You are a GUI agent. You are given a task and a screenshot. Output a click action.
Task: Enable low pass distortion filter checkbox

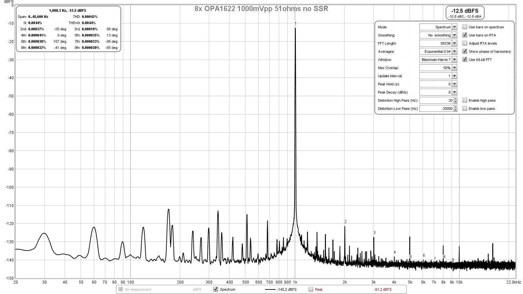pyautogui.click(x=465, y=109)
